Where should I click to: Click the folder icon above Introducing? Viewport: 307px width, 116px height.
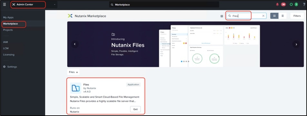[113, 35]
